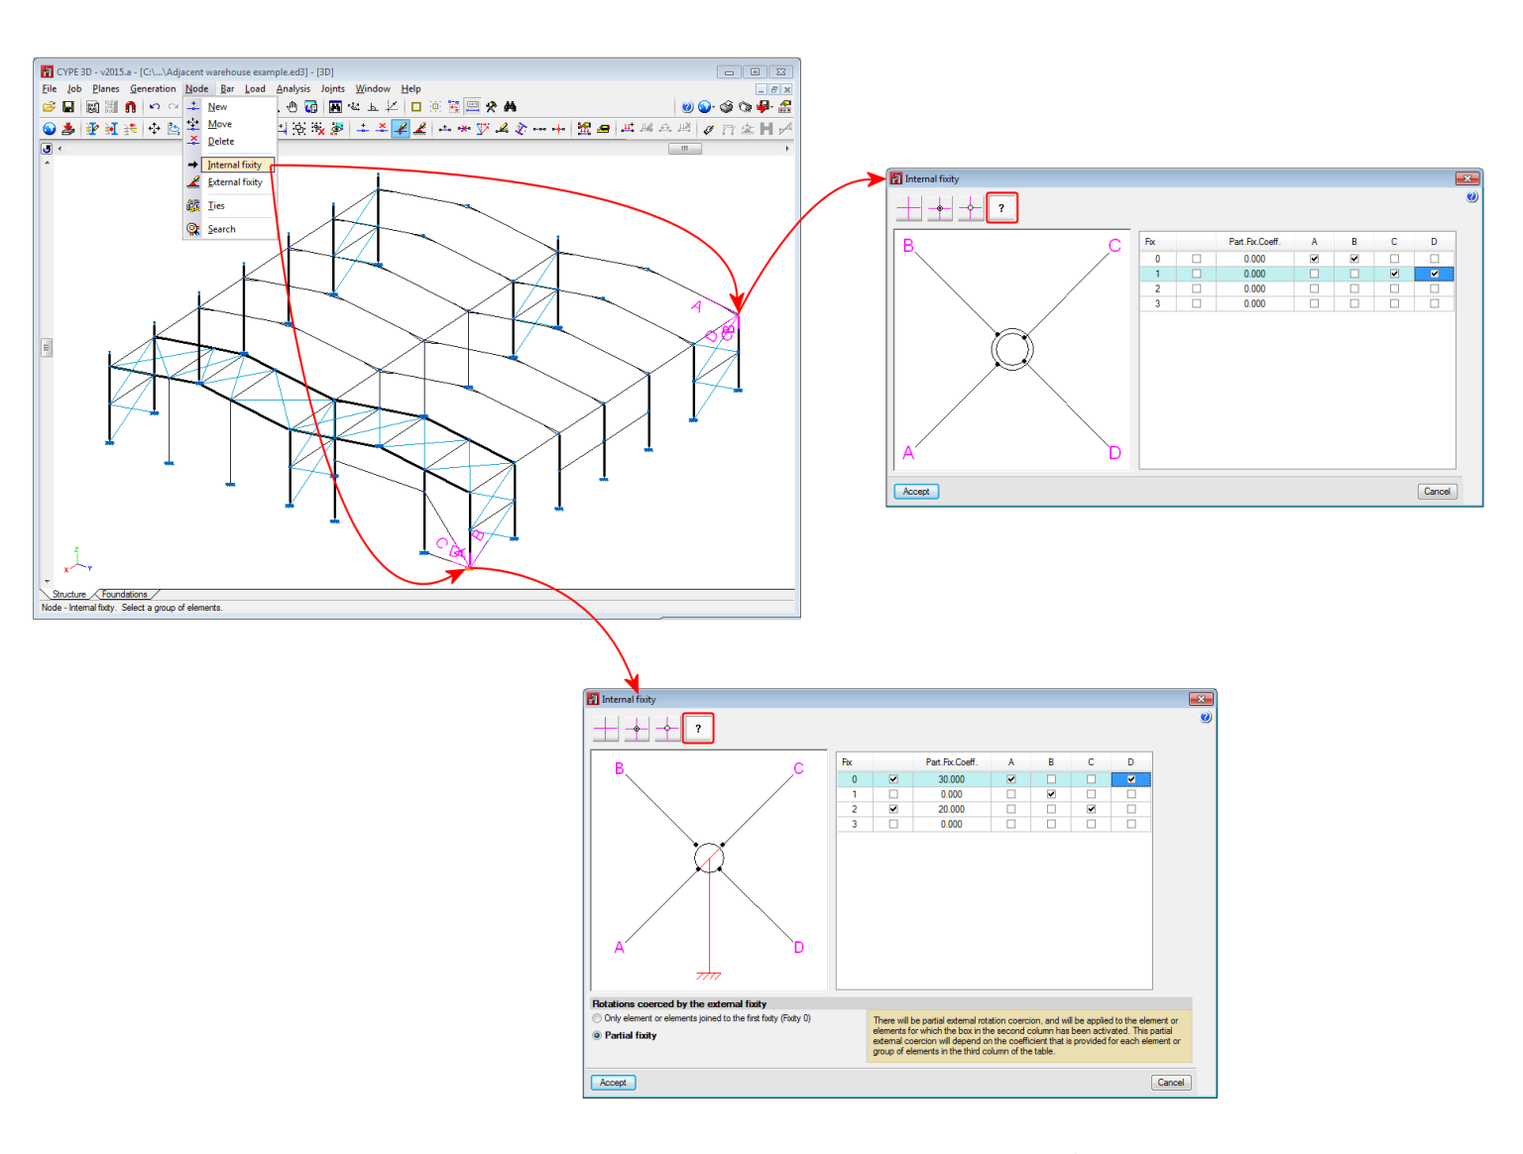Viewport: 1523px width, 1154px height.
Task: Expand the dropdown arrow beside the globe icon
Action: tap(714, 107)
